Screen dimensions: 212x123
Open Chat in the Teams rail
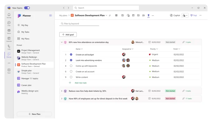click(x=9, y=23)
